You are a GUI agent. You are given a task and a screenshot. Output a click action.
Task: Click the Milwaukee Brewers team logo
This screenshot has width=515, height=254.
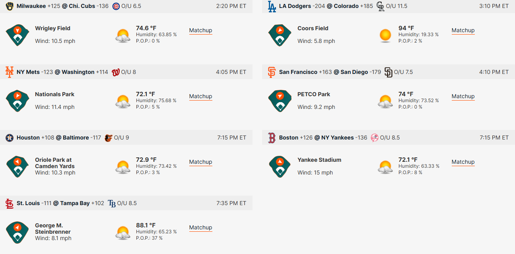[x=10, y=6]
